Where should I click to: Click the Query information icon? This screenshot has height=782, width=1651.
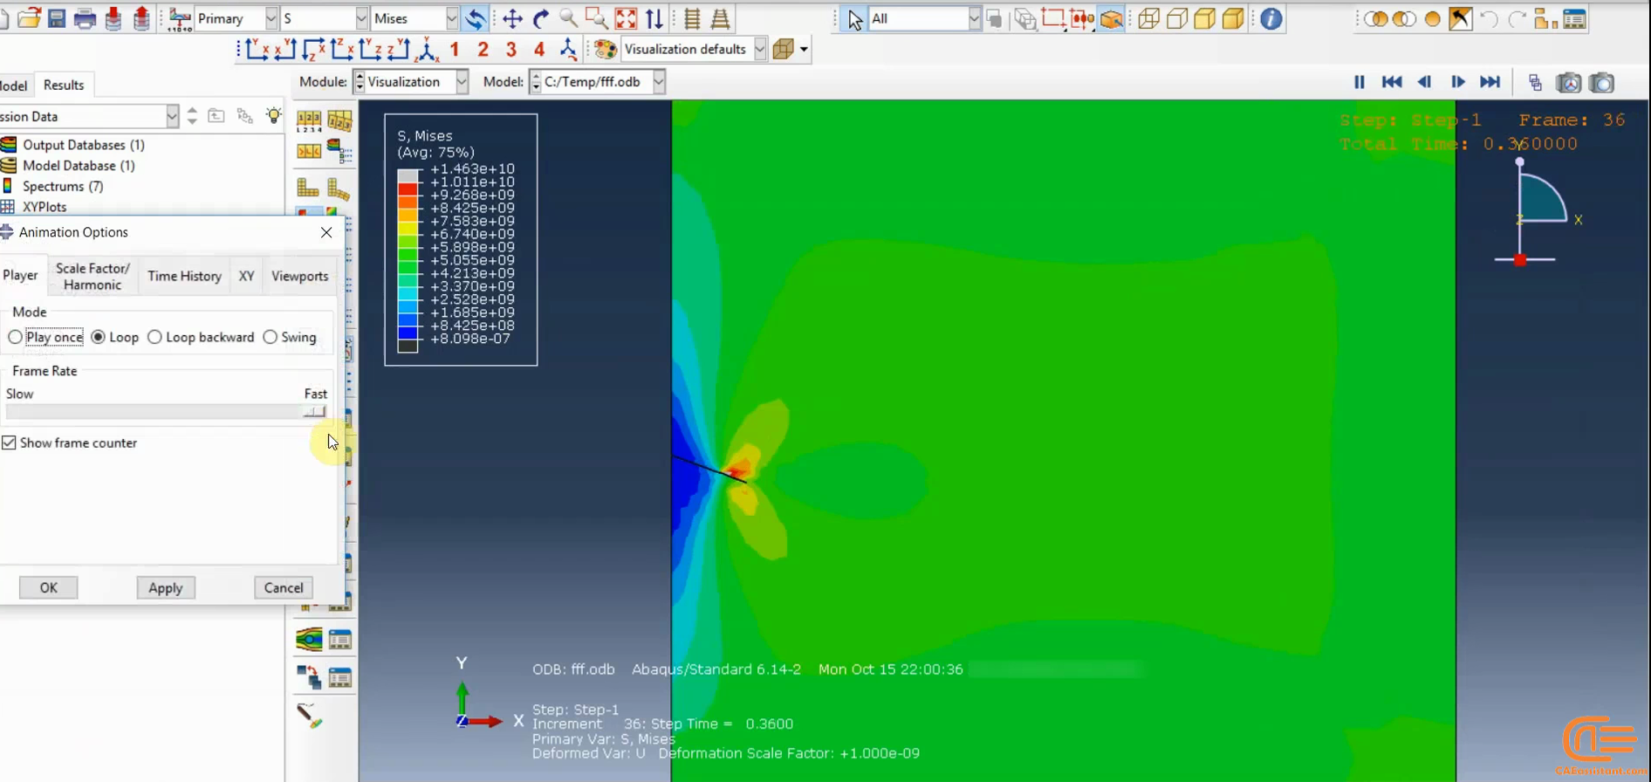tap(1271, 18)
